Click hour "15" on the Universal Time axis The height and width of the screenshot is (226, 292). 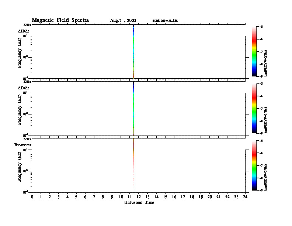[165, 197]
